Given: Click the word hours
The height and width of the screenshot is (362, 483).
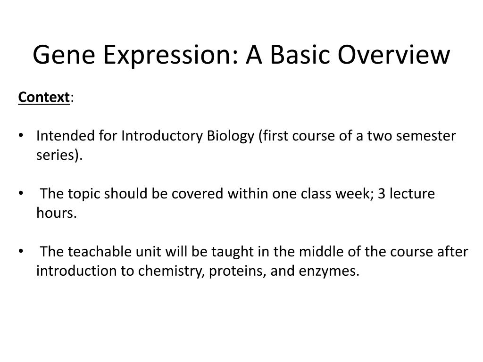Looking at the screenshot, I should coord(55,213).
